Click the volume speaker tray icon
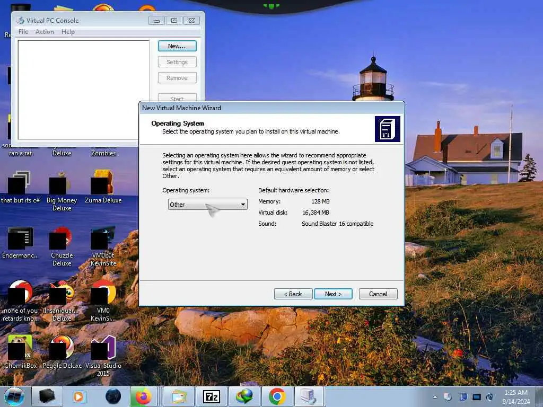Image resolution: width=543 pixels, height=407 pixels. click(489, 397)
